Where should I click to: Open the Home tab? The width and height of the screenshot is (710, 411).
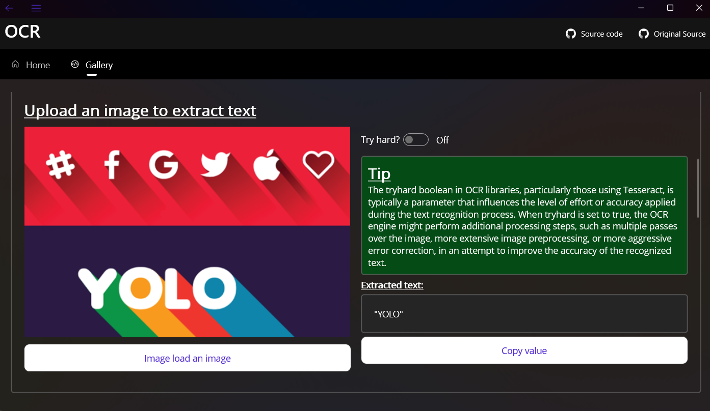pyautogui.click(x=38, y=65)
